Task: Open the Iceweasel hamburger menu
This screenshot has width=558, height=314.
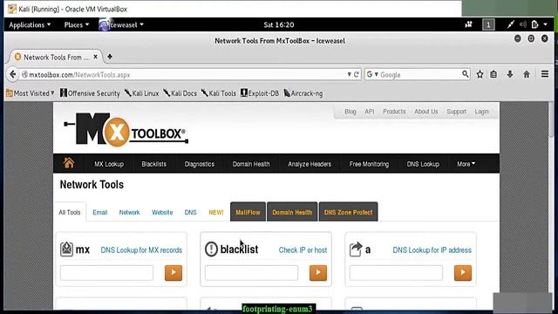Action: pyautogui.click(x=544, y=74)
